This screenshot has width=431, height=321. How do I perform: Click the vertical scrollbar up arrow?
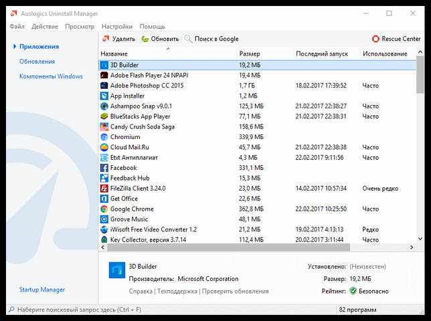[x=420, y=52]
